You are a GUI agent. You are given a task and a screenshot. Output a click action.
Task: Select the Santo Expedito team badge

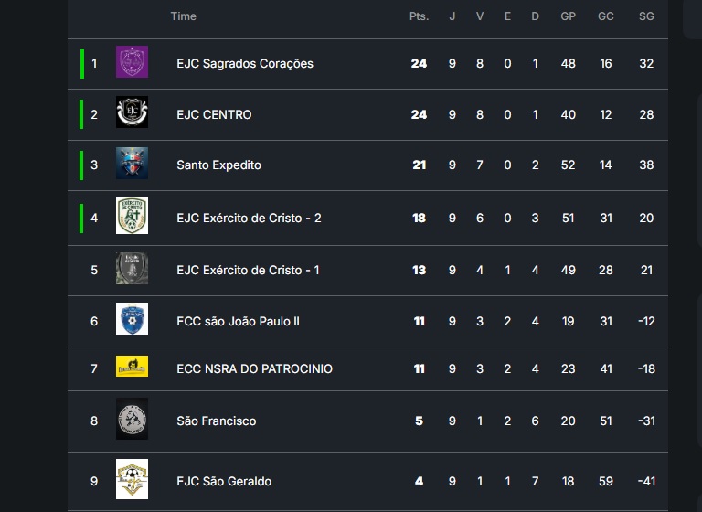pyautogui.click(x=132, y=164)
